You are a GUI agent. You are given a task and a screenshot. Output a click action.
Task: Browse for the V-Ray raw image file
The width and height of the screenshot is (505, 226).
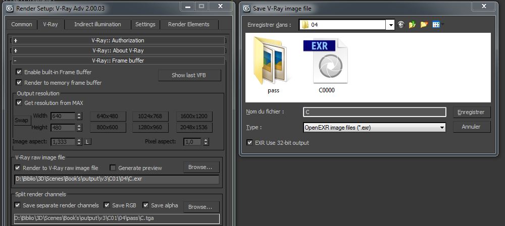tap(201, 167)
